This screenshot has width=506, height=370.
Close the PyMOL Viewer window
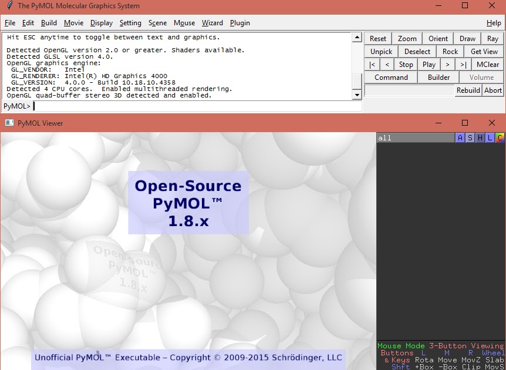(492, 123)
